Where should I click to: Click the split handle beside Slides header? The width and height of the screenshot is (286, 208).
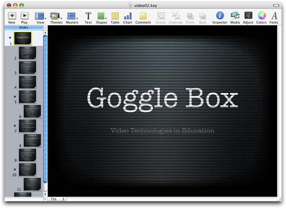click(x=45, y=28)
